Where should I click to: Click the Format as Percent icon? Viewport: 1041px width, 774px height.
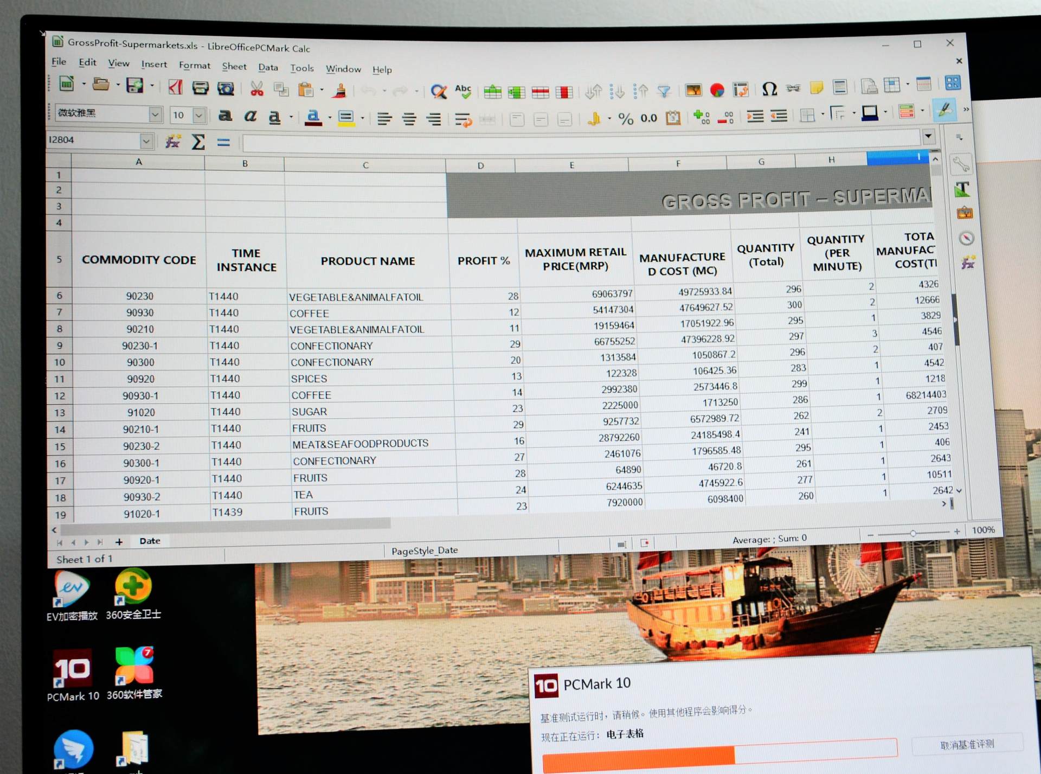[626, 118]
